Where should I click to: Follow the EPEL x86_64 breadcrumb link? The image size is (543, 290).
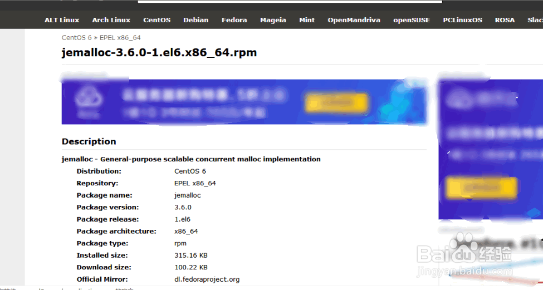tap(120, 38)
